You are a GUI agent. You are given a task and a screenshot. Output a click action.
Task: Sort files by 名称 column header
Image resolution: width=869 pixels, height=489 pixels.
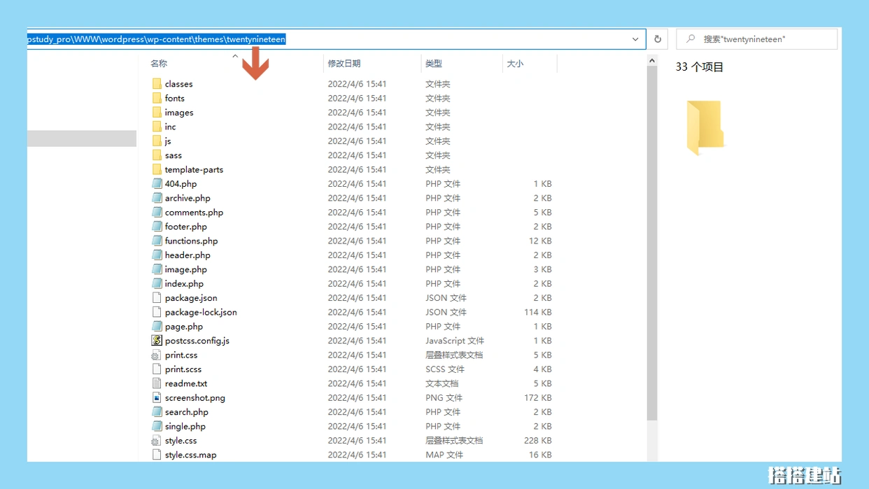pos(159,64)
